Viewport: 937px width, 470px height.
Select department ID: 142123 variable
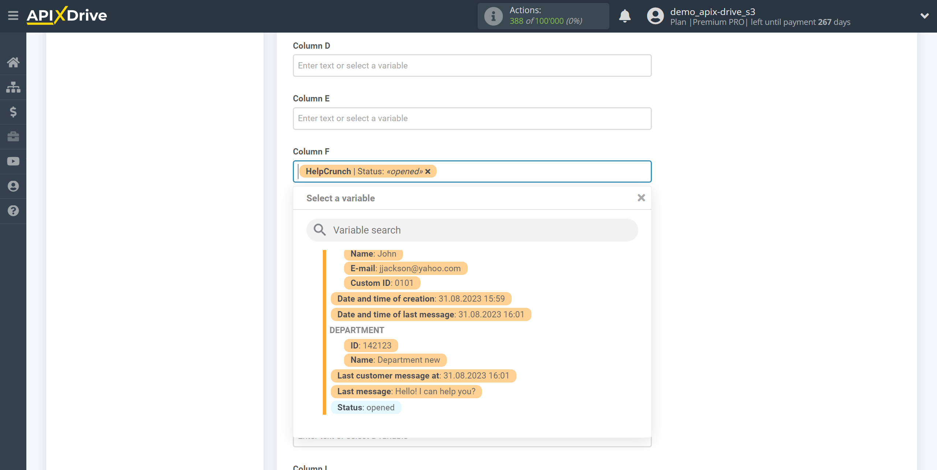[371, 346]
